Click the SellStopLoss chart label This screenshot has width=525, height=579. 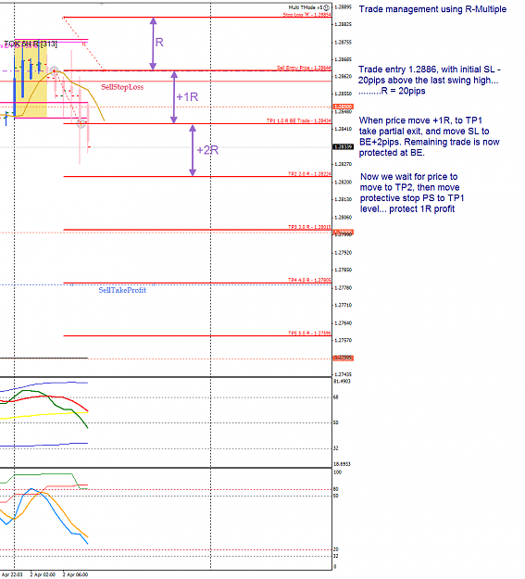(122, 87)
